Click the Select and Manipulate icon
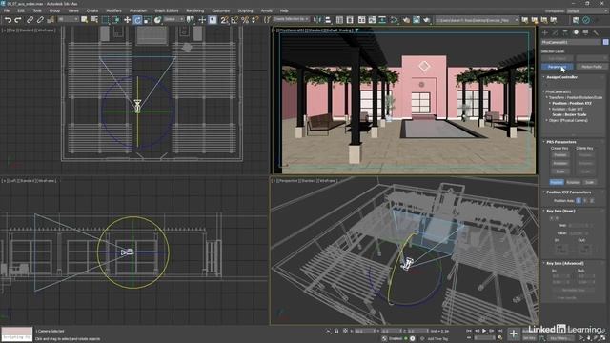Viewport: 610px width, 343px height. [x=202, y=20]
